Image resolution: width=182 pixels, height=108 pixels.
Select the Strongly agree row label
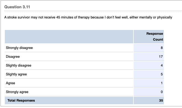click(17, 92)
